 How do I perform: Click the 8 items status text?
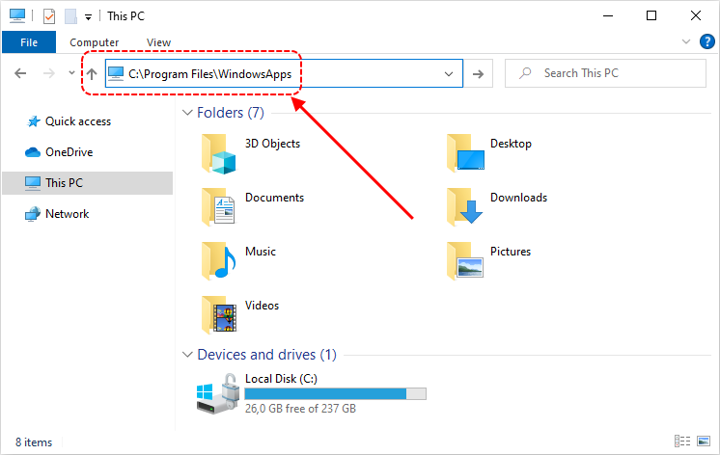34,442
